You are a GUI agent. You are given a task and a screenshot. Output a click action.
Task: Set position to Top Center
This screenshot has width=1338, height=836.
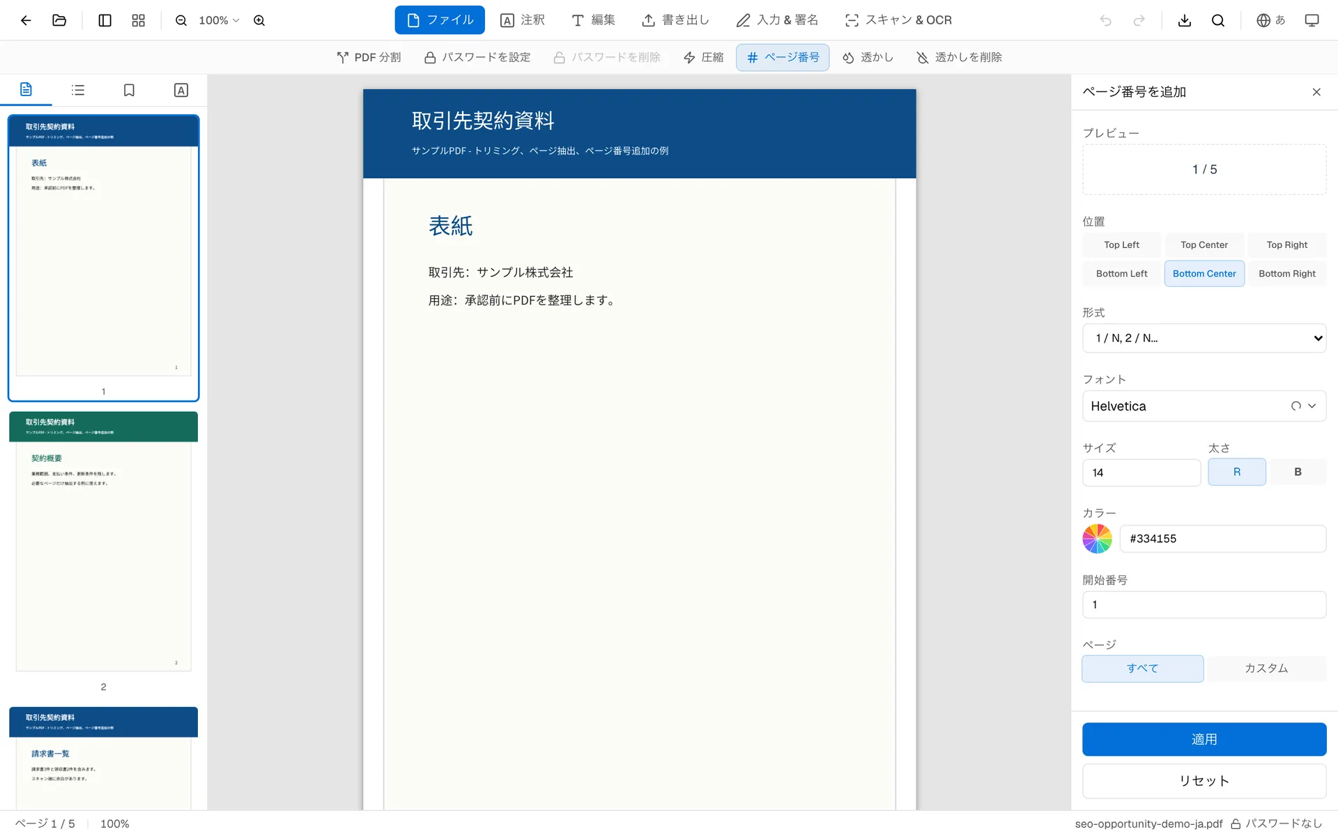(1204, 245)
